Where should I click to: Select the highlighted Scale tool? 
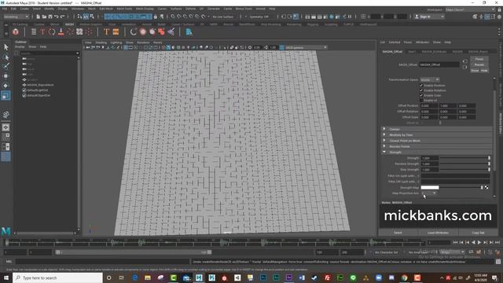coord(6,95)
